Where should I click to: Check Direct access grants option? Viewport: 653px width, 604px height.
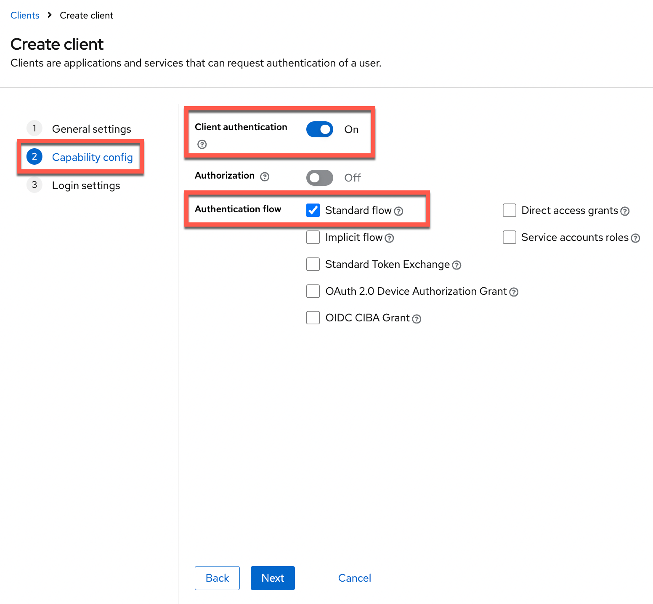coord(510,210)
